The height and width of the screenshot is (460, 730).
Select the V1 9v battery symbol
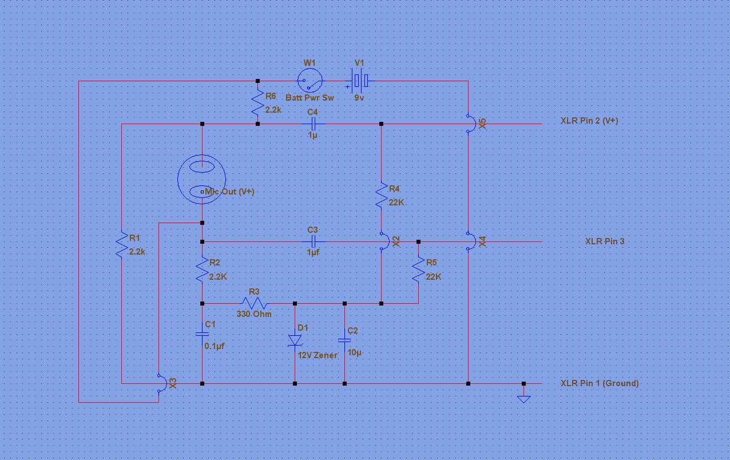coord(359,81)
